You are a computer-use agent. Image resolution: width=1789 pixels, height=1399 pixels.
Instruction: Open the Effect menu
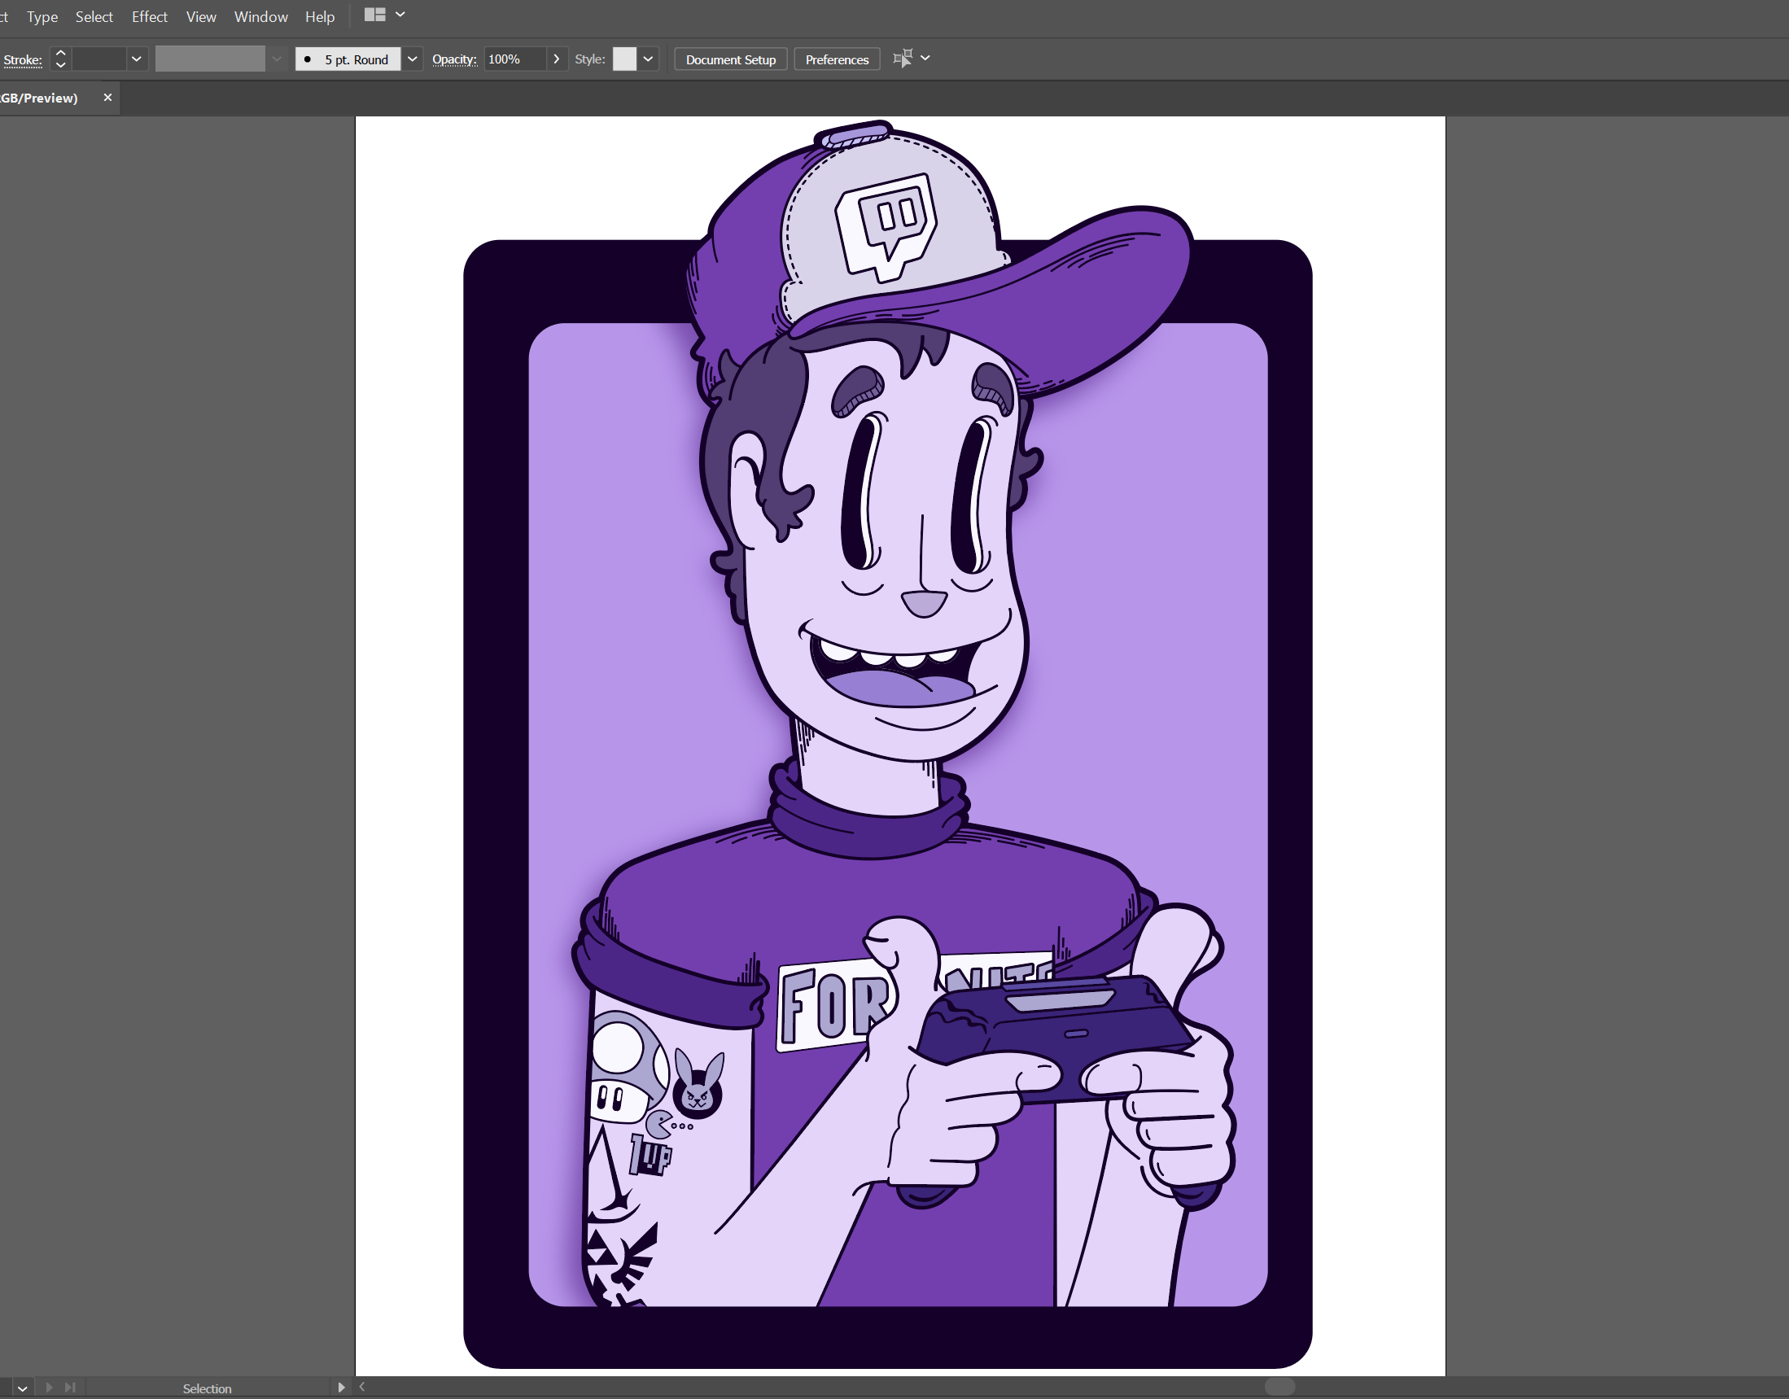tap(149, 16)
